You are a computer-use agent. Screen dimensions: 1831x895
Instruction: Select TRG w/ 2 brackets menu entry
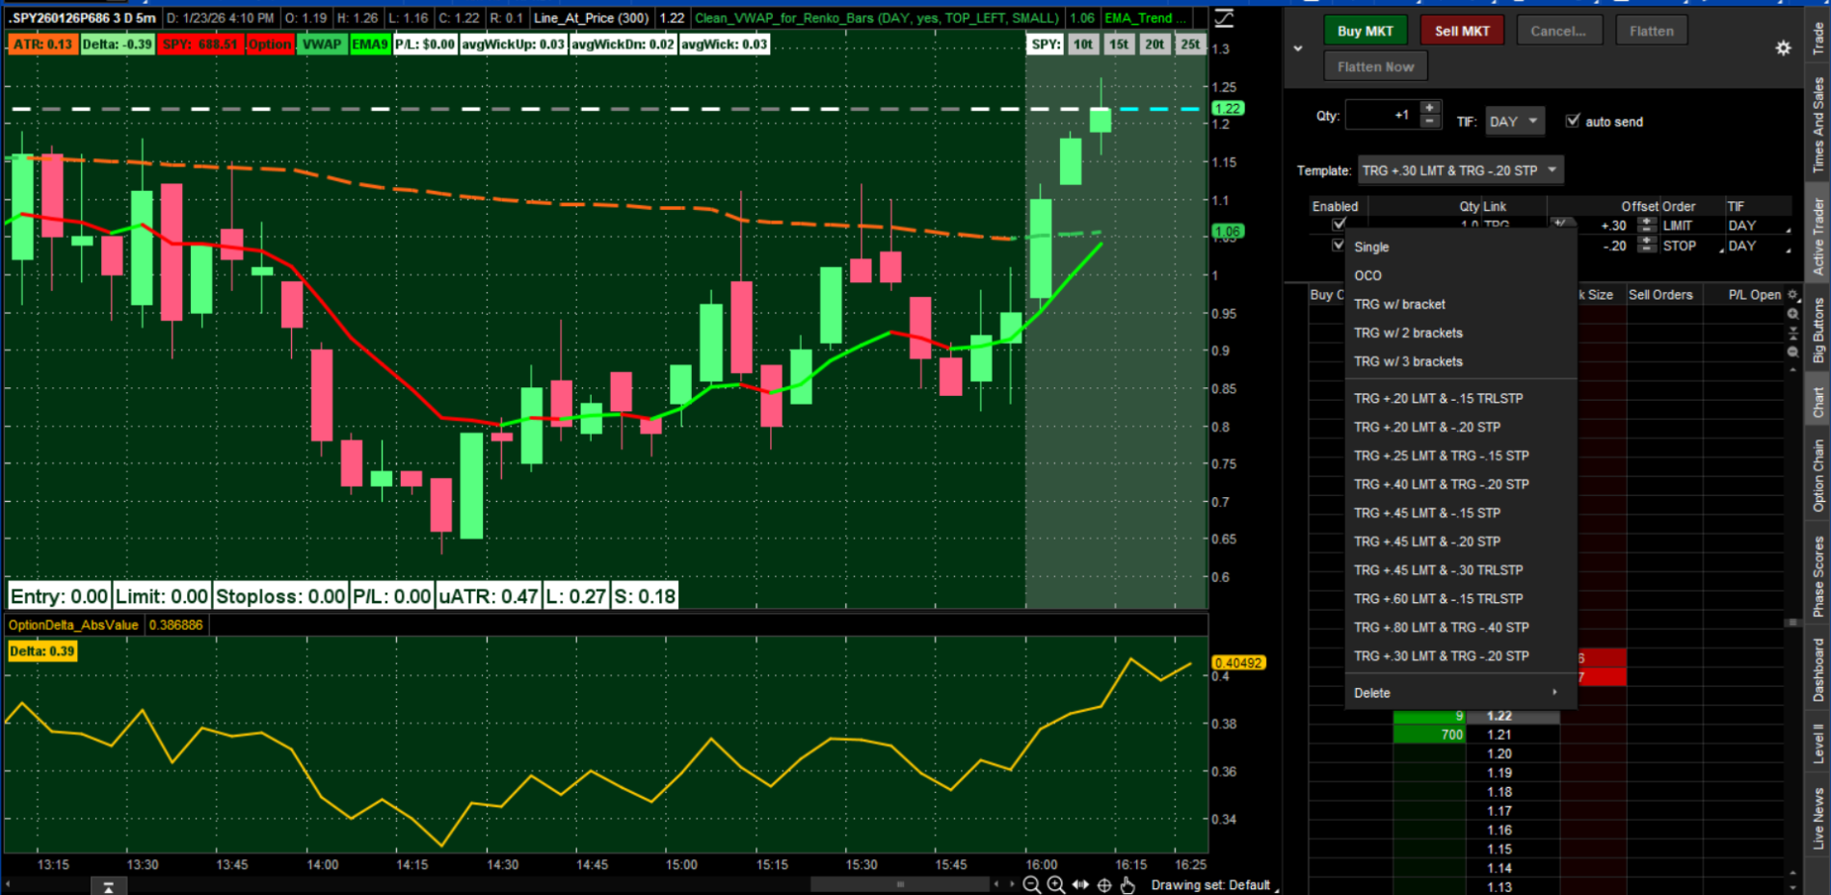click(1408, 333)
